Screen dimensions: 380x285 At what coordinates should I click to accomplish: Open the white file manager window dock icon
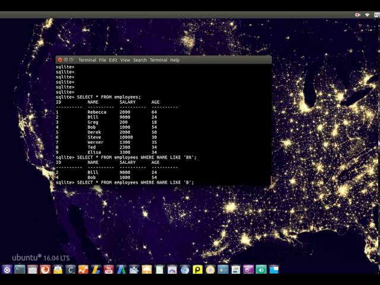click(x=33, y=270)
